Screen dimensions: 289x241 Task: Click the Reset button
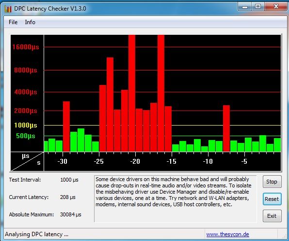[272, 199]
